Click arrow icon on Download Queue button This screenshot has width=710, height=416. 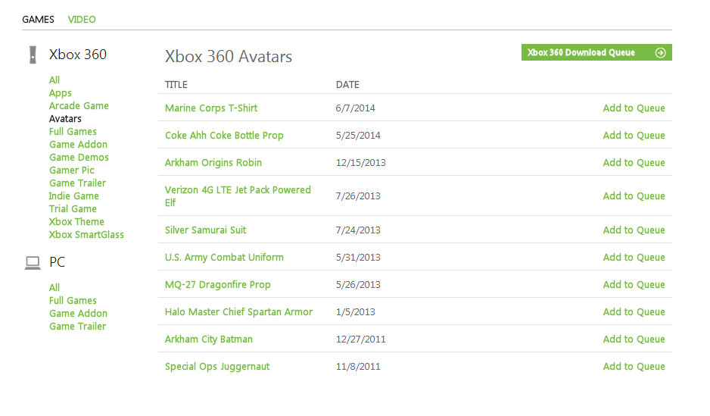(x=660, y=53)
